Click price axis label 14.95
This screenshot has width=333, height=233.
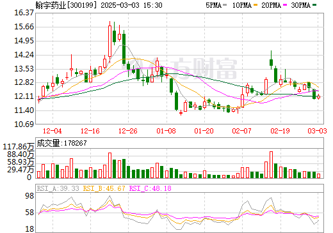24,41
